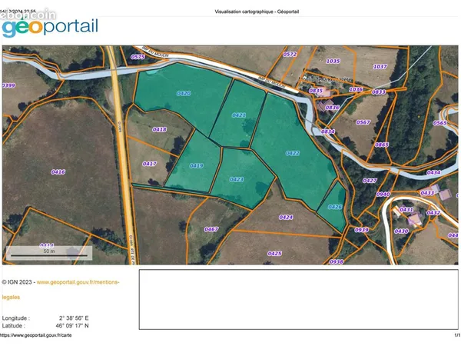The image size is (461, 346).
Task: Select parcel label 0423
Action: coord(237,179)
